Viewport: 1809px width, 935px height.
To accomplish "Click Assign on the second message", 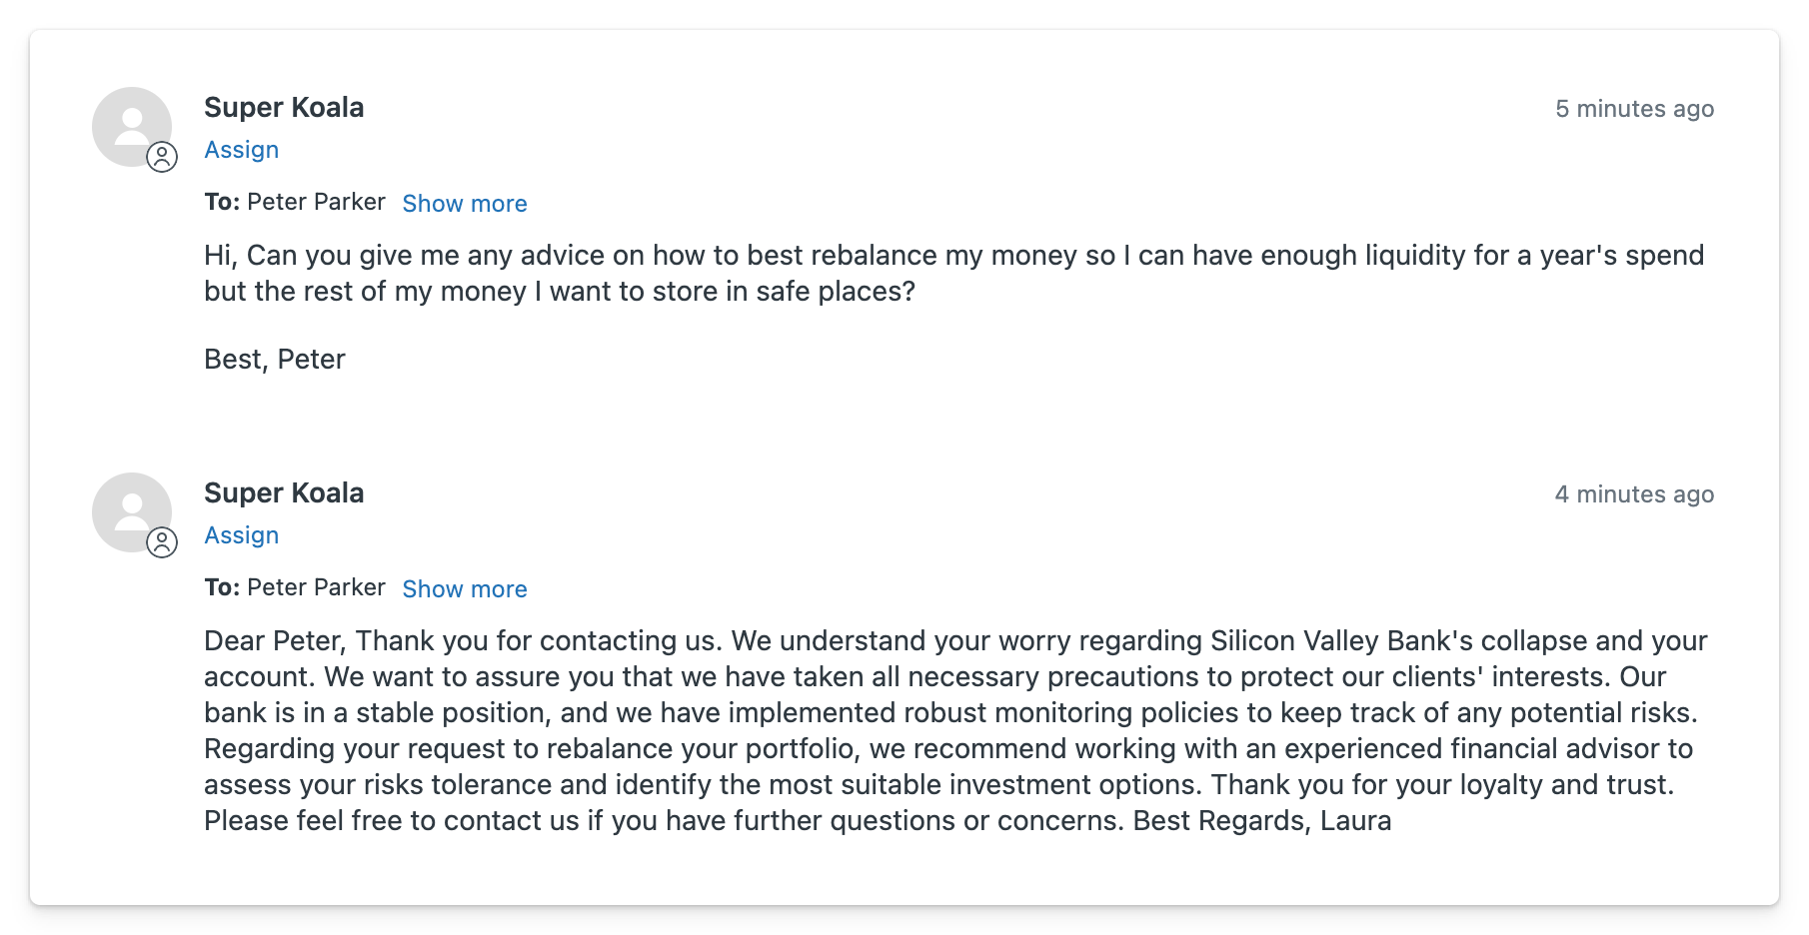I will pos(241,535).
